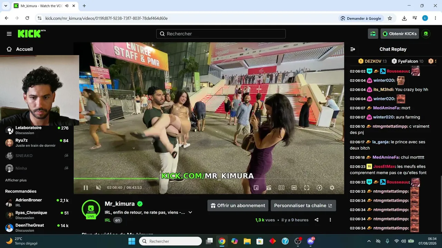Open Mr_kimura's LIVE channel avatar

[91, 209]
